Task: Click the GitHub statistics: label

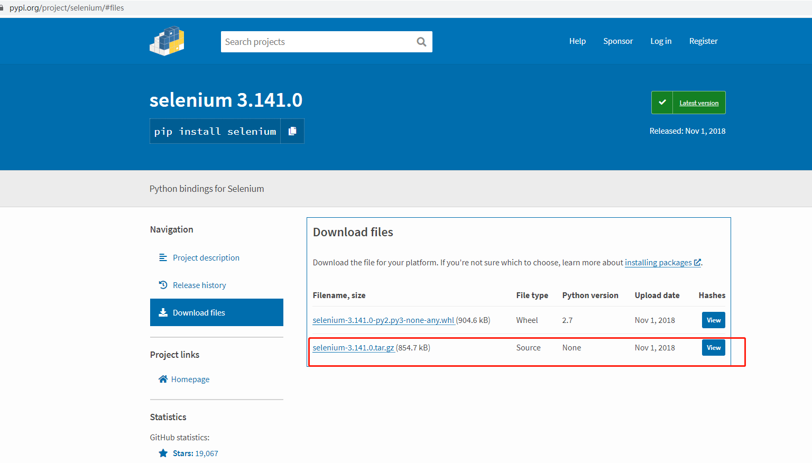Action: point(180,438)
